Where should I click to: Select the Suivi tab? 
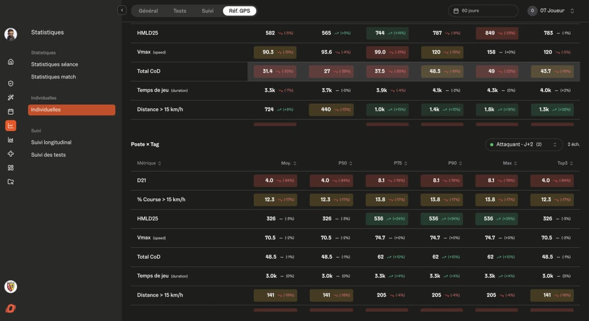click(208, 11)
